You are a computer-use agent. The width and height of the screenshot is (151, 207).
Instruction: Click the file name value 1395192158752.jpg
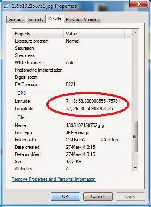[85, 125]
